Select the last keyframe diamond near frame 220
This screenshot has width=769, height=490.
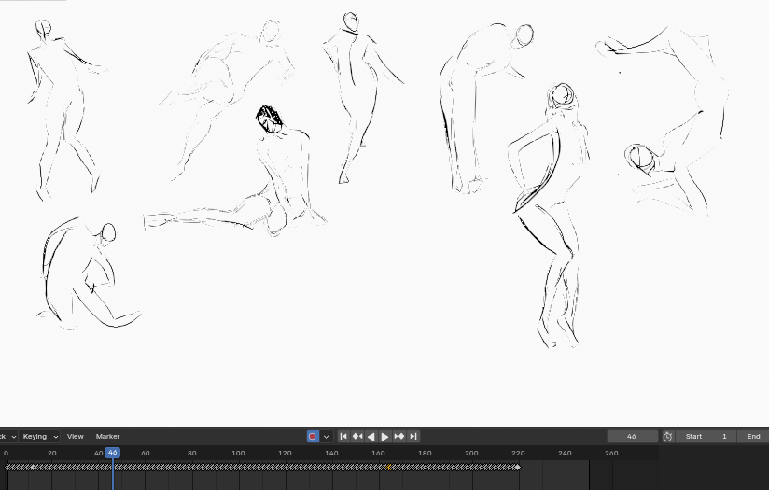(517, 467)
